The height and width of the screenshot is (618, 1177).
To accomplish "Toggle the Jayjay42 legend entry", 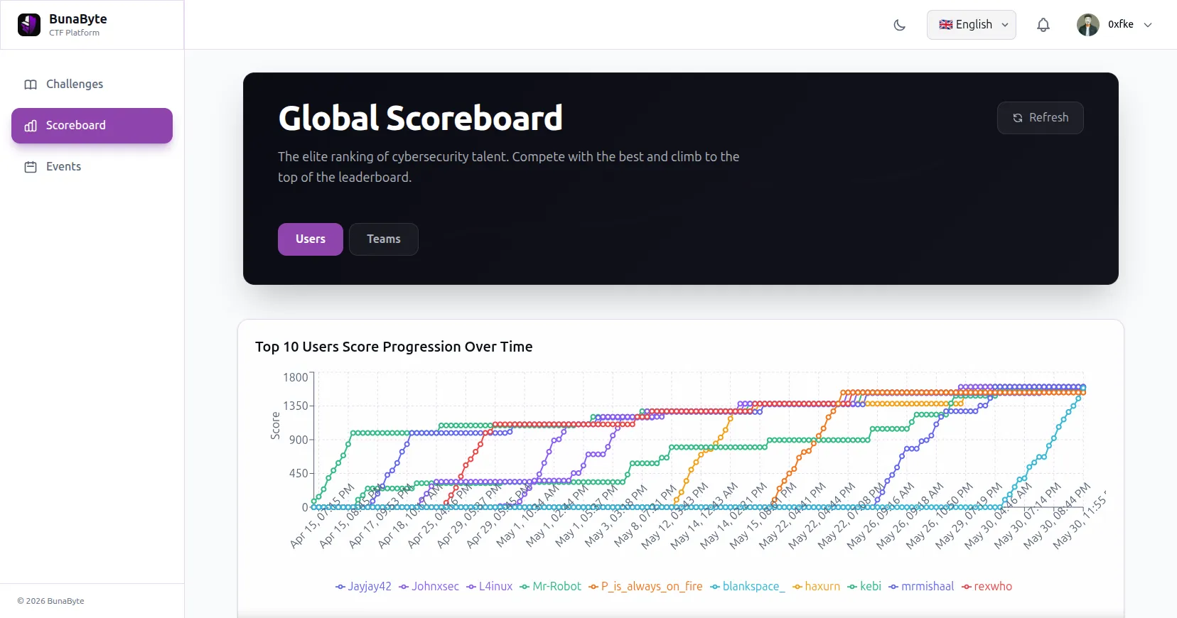I will point(363,587).
